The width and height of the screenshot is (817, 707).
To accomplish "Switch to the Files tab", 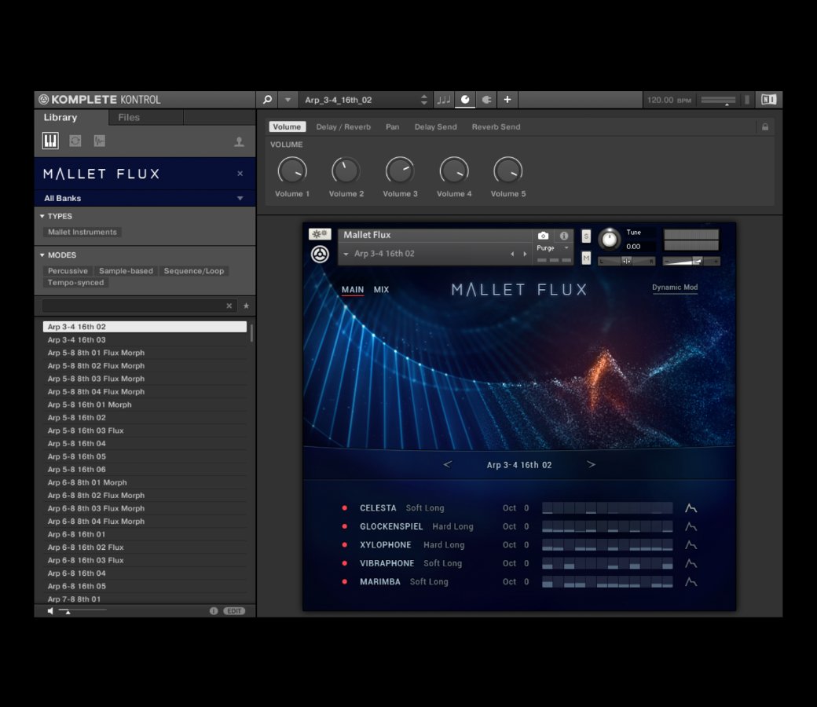I will (x=129, y=118).
